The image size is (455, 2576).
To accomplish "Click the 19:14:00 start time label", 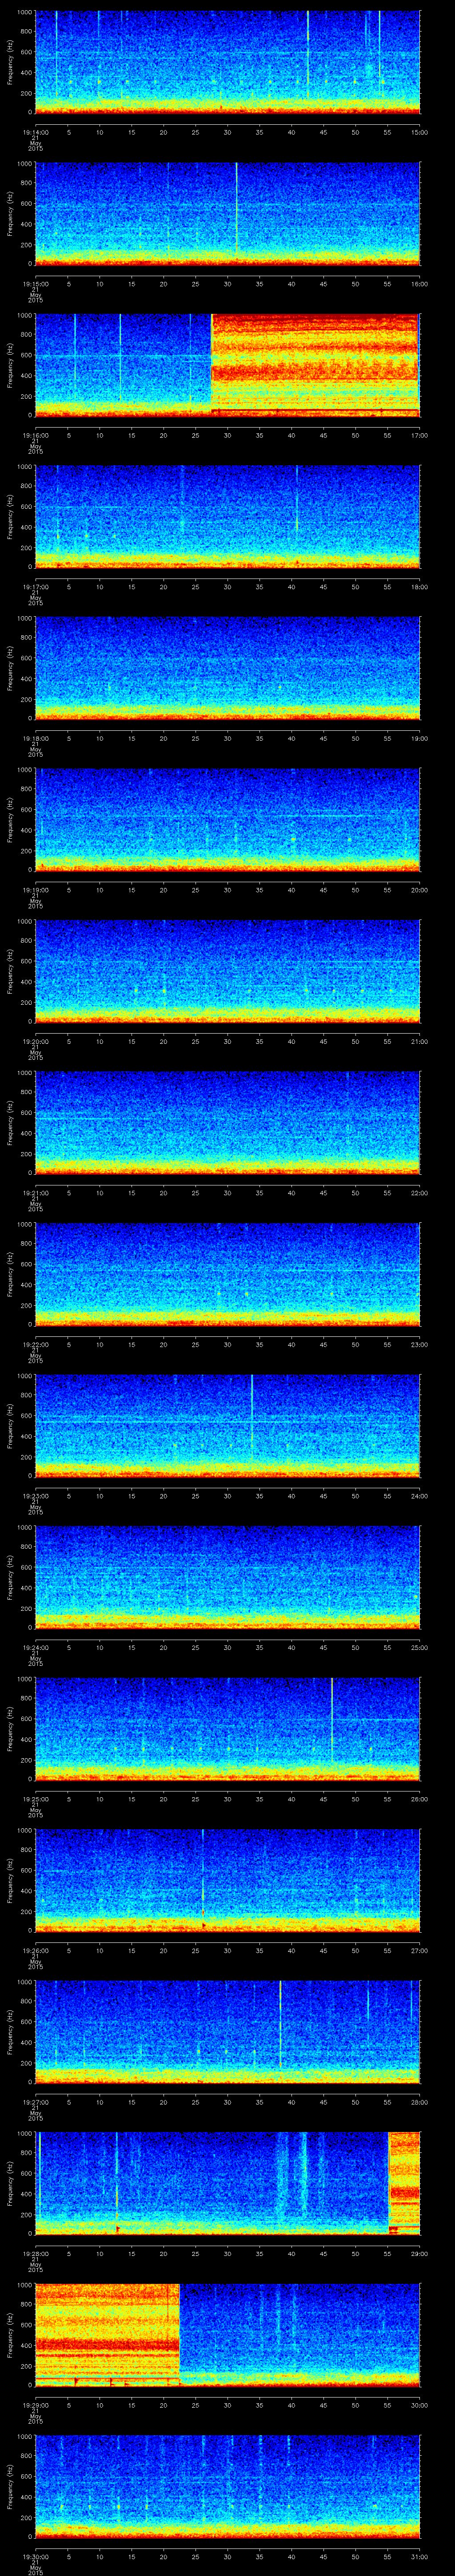I will tap(35, 132).
